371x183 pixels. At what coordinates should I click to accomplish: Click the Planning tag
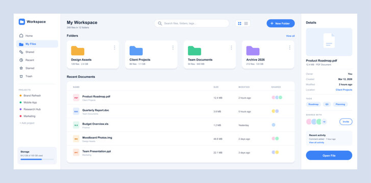click(340, 104)
